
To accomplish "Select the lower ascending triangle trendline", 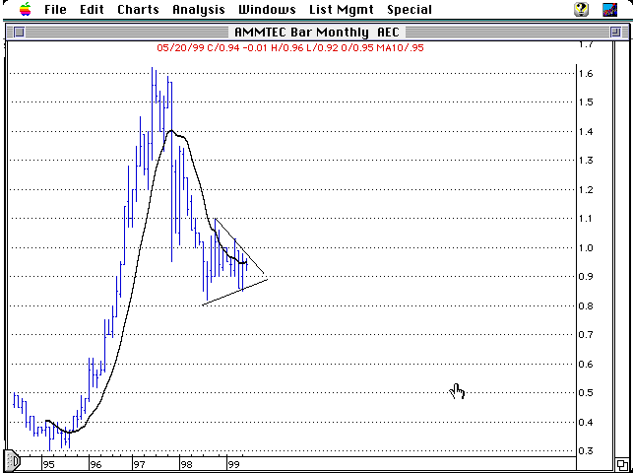I will [x=235, y=292].
